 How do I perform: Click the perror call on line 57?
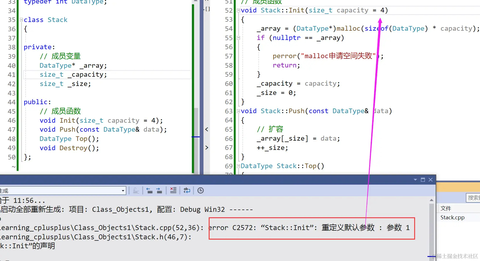[x=328, y=56]
